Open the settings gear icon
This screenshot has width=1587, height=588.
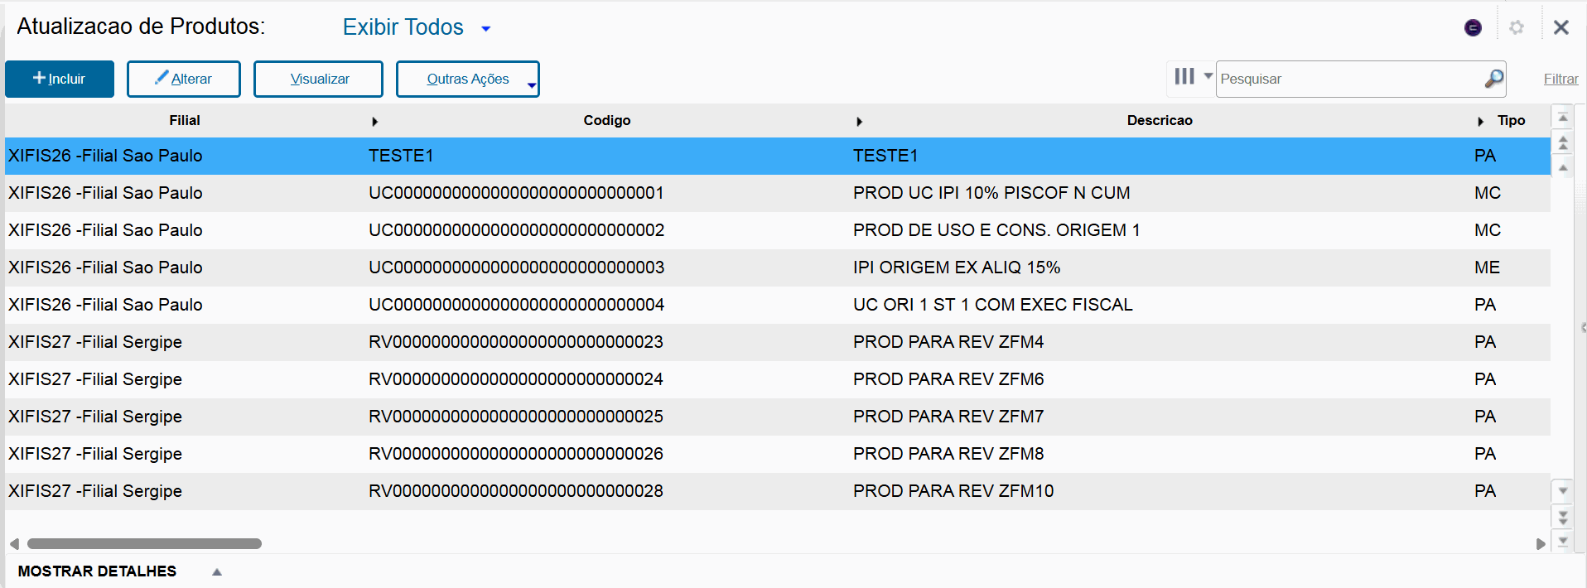click(x=1517, y=27)
